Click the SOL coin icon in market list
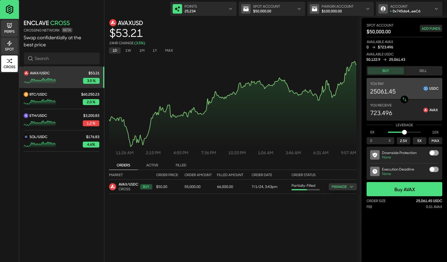This screenshot has height=262, width=447. tap(26, 137)
